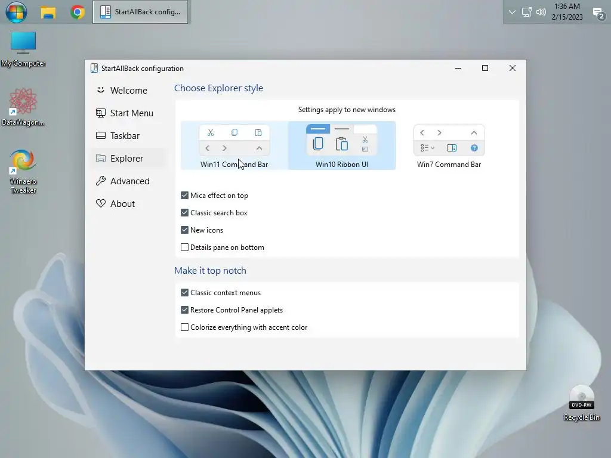The image size is (611, 458).
Task: Expand hidden system tray icons
Action: pos(512,12)
